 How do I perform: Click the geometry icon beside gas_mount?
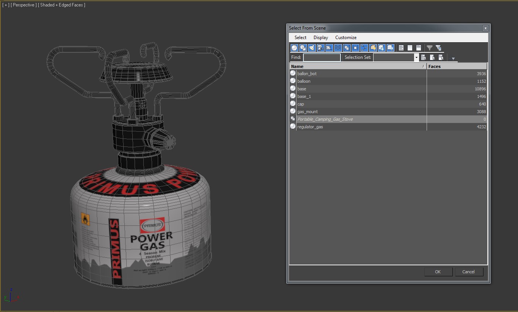point(293,111)
